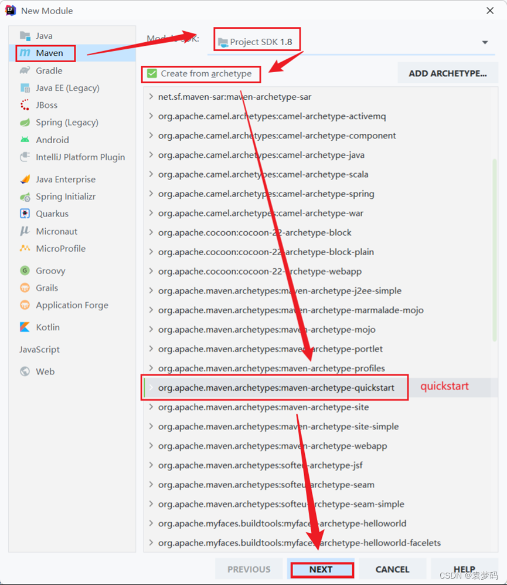The image size is (507, 585).
Task: Select cocoon-22-archetype-block-plain row
Action: coord(321,252)
